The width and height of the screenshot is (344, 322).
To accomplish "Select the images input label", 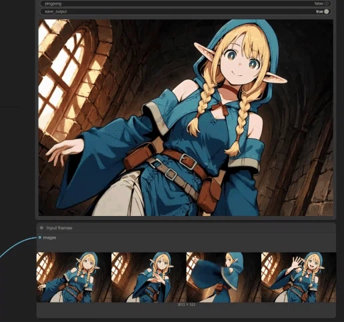I will [49, 237].
